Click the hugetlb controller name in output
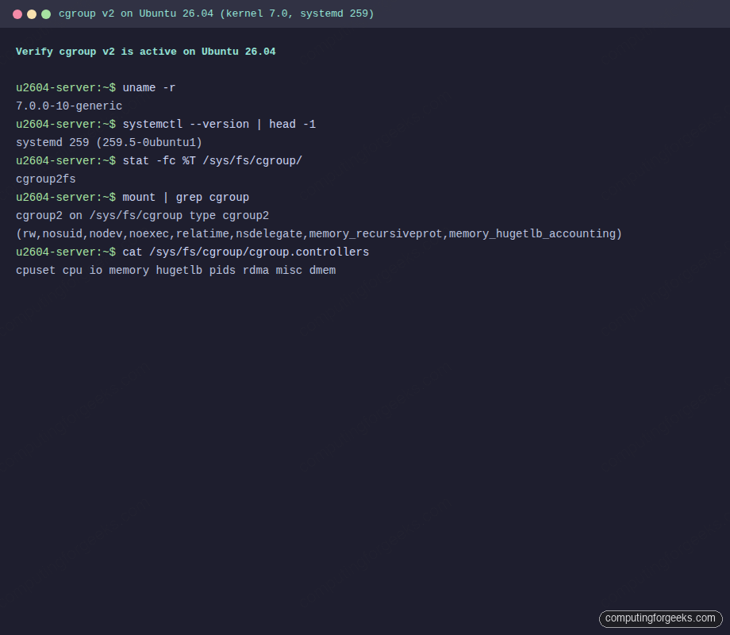This screenshot has width=730, height=635. (179, 270)
